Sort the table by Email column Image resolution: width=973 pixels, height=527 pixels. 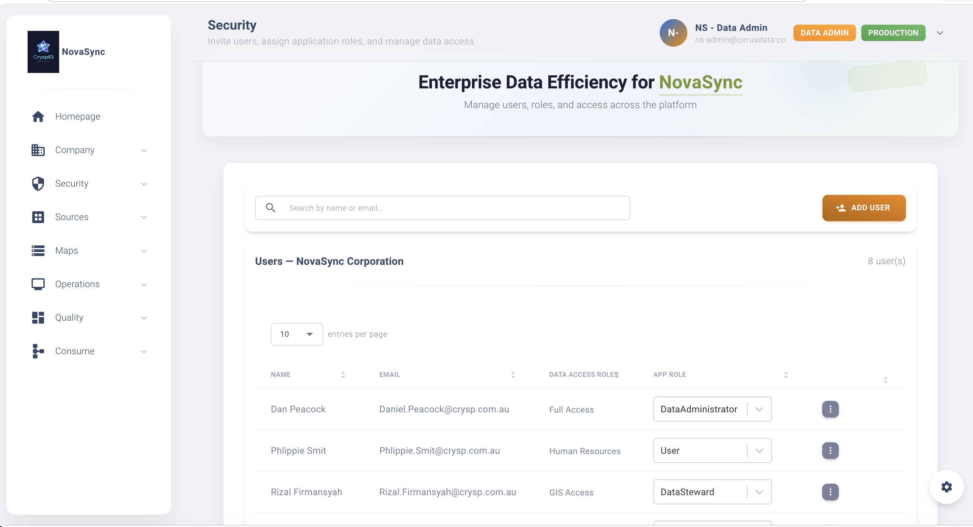pyautogui.click(x=513, y=375)
